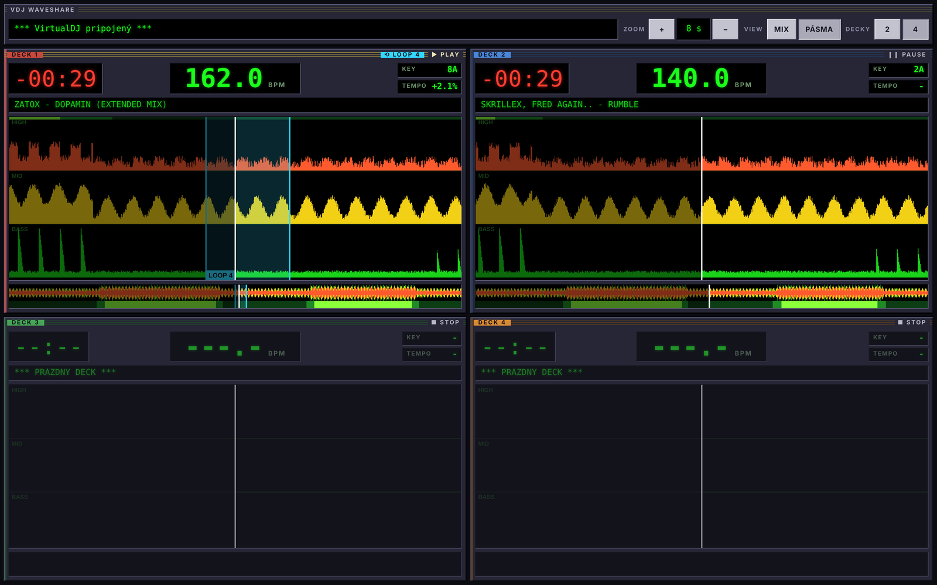Click the DECK 1 label

(24, 54)
